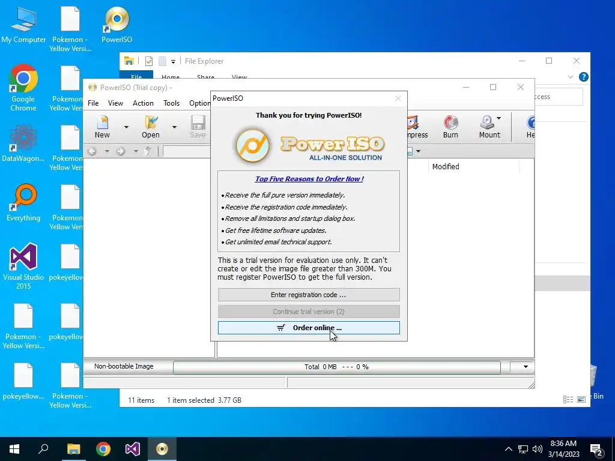Screen dimensions: 615x461
Task: Click the taskbar search magnifier
Action: coord(43,449)
